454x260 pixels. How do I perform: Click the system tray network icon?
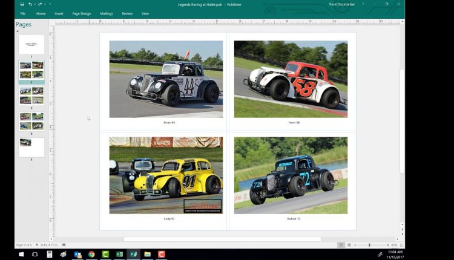coord(380,254)
